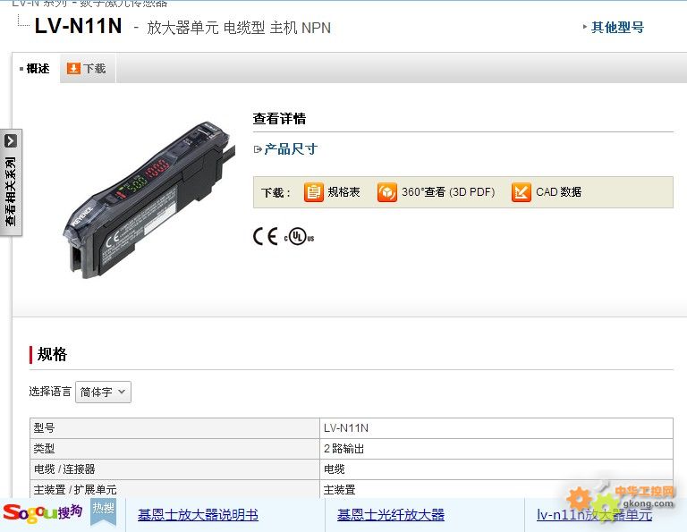The image size is (687, 532).
Task: Click the 360°查看 (3D PDF) text link
Action: coord(448,192)
